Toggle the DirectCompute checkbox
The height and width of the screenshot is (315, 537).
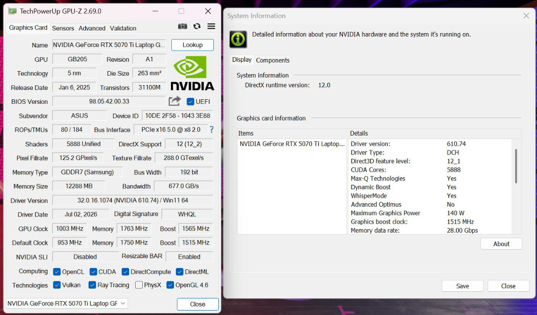click(x=125, y=272)
